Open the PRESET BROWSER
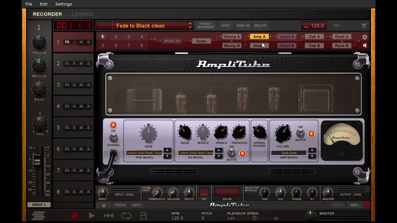 pos(206,25)
